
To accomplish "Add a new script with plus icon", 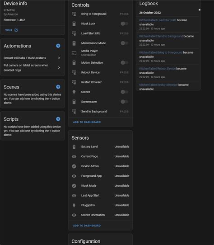I will (58, 119).
